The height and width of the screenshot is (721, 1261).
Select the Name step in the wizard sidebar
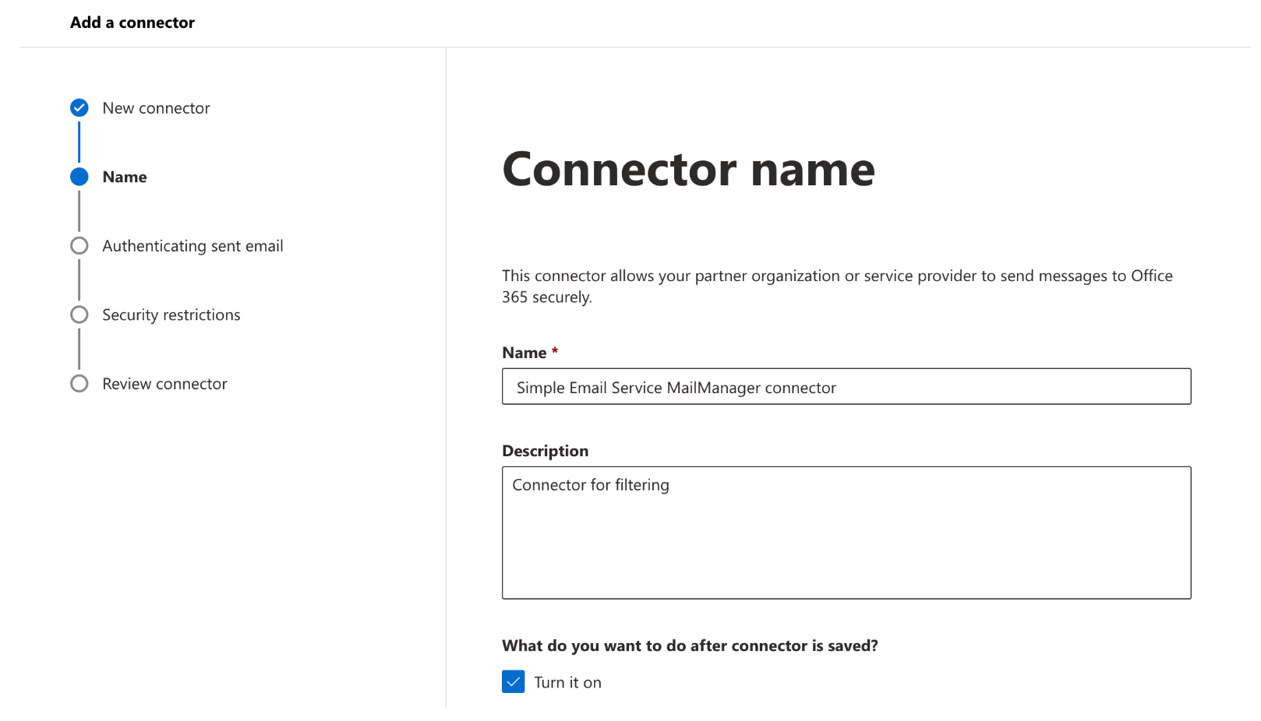(x=124, y=177)
